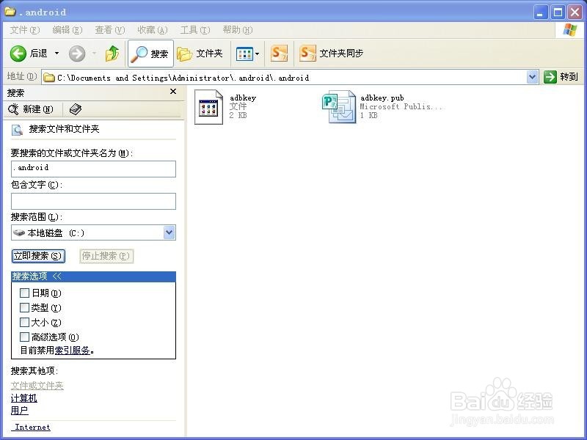Click the green Back arrow icon
Screen dimensions: 587x440
tap(18, 54)
